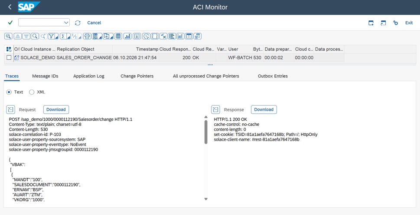Click the User column header

pyautogui.click(x=240, y=49)
